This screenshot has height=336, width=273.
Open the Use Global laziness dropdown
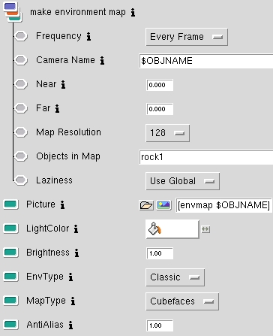[x=183, y=181]
